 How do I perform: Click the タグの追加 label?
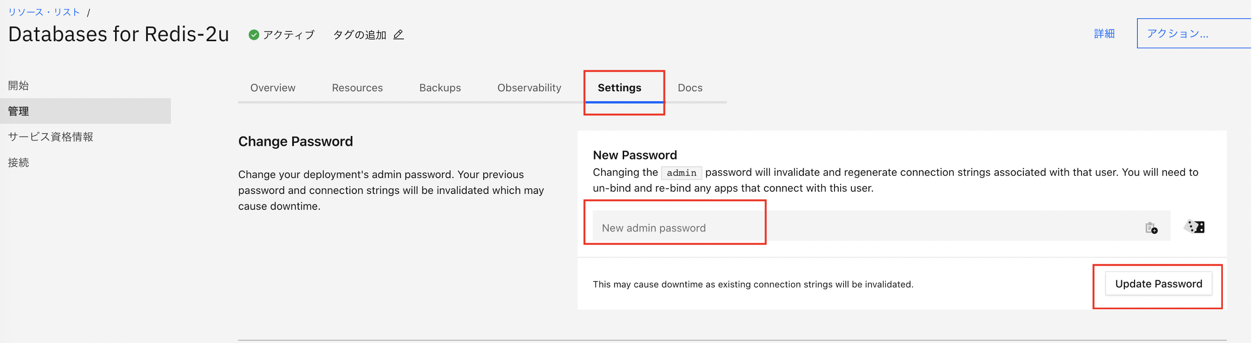point(359,35)
